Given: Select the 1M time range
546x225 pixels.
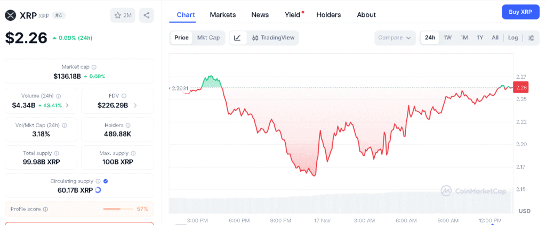Looking at the screenshot, I should pos(464,38).
